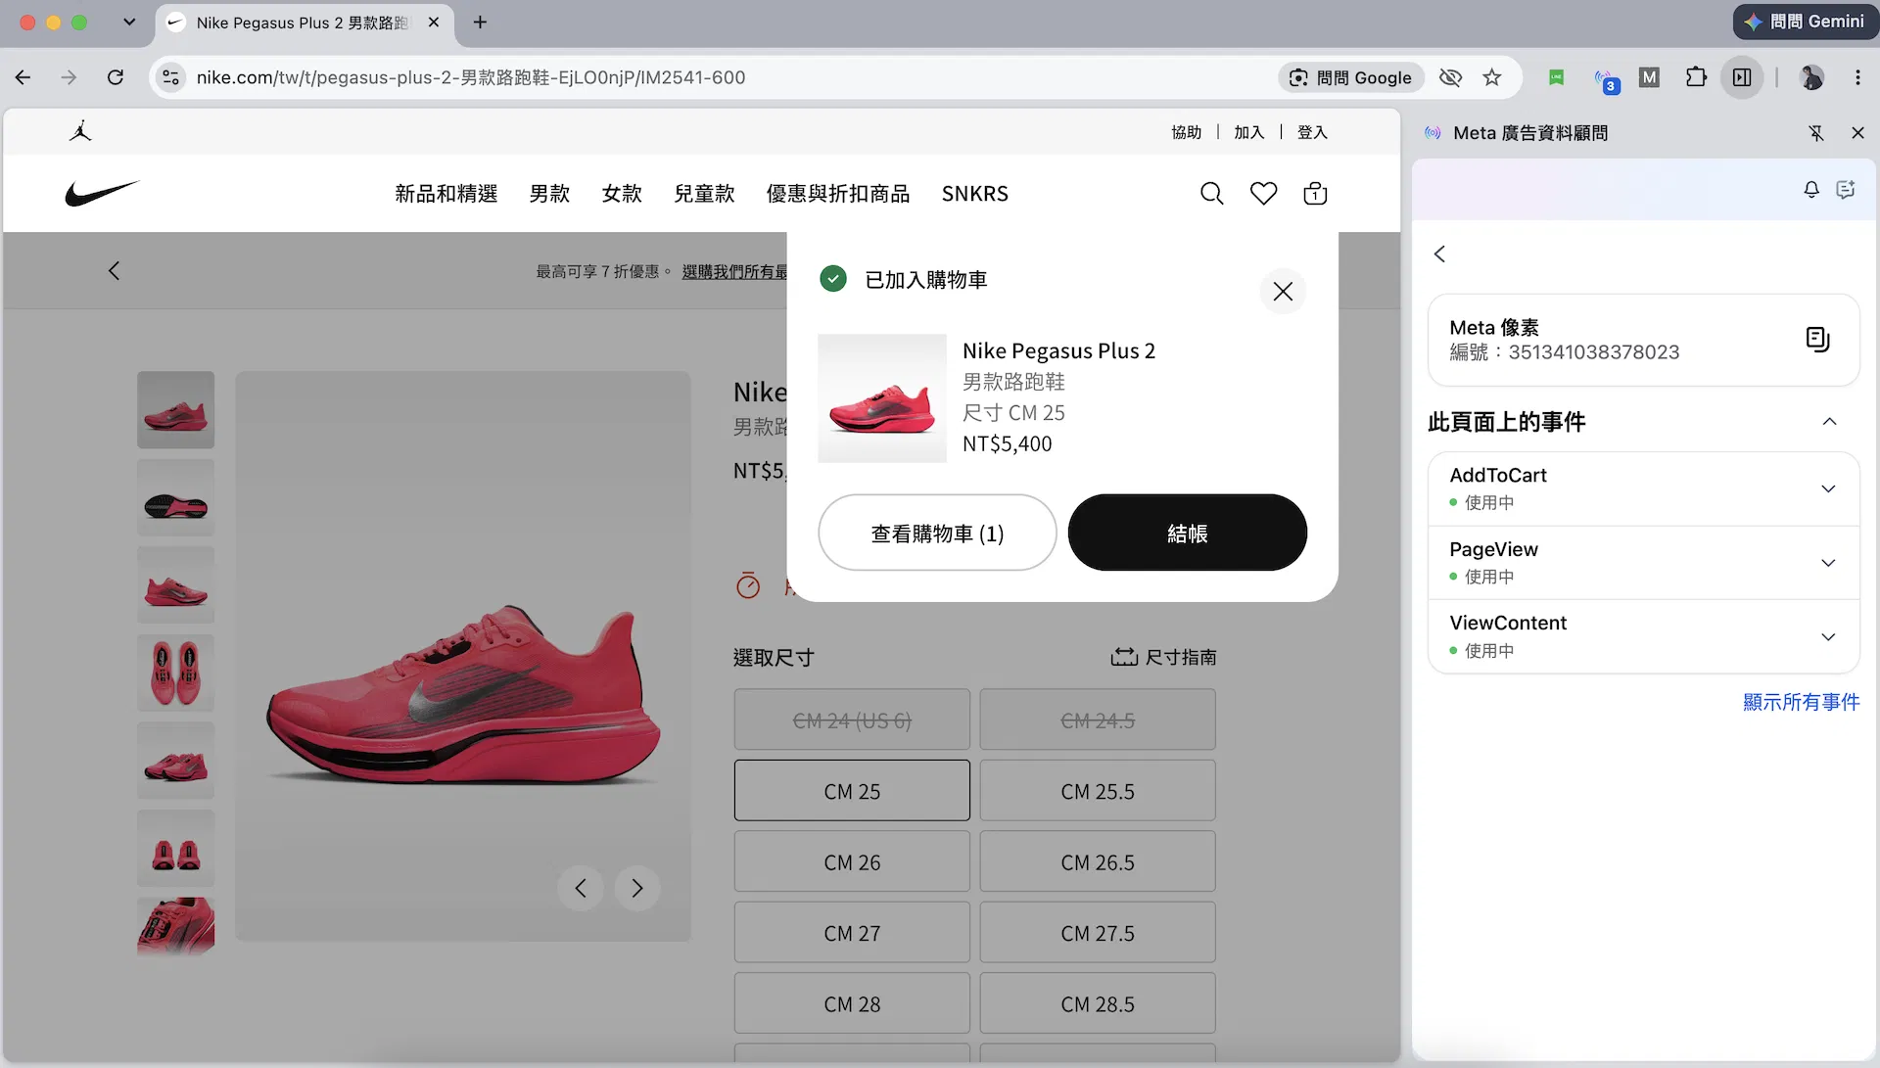Click 顯示所有事件 link

coord(1801,702)
